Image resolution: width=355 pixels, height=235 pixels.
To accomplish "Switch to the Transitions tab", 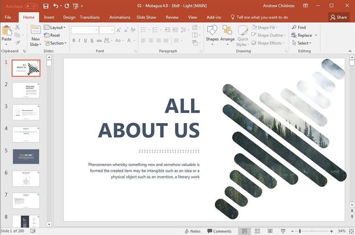I will (90, 17).
